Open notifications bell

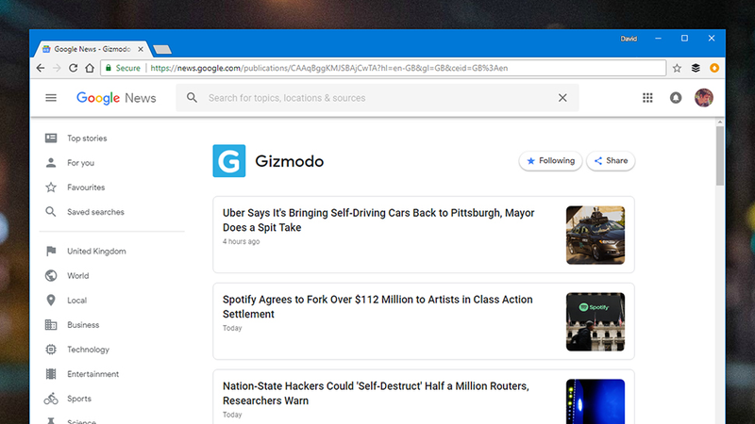click(676, 98)
